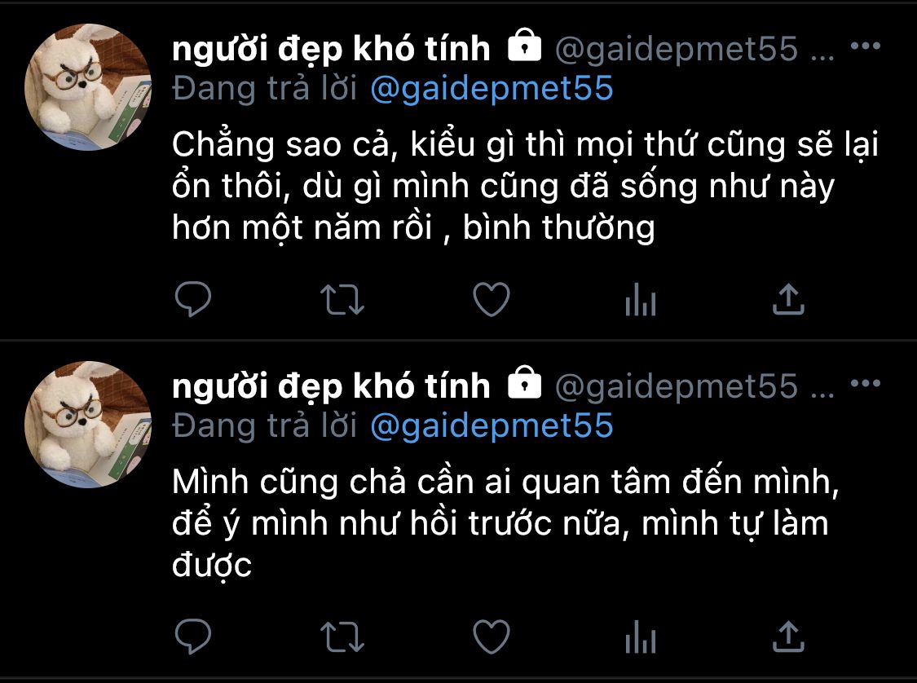The width and height of the screenshot is (917, 683).
Task: Click the gray @gaidepmet55 handle in second tweet header
Action: (x=676, y=386)
